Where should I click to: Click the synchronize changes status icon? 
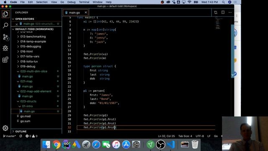click(x=21, y=136)
